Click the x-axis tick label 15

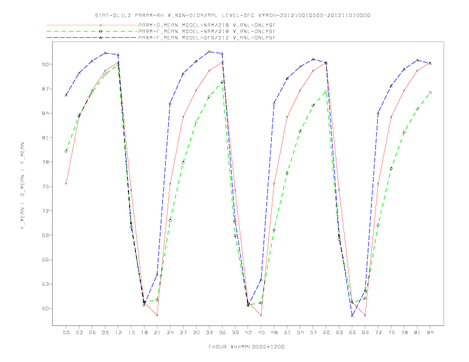click(x=131, y=332)
